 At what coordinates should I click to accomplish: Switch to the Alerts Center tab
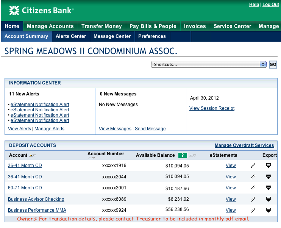point(71,36)
